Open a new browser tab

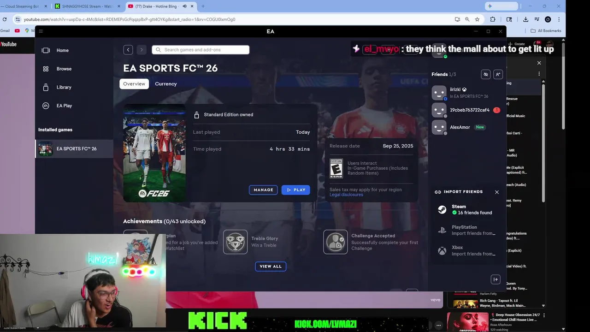(203, 6)
